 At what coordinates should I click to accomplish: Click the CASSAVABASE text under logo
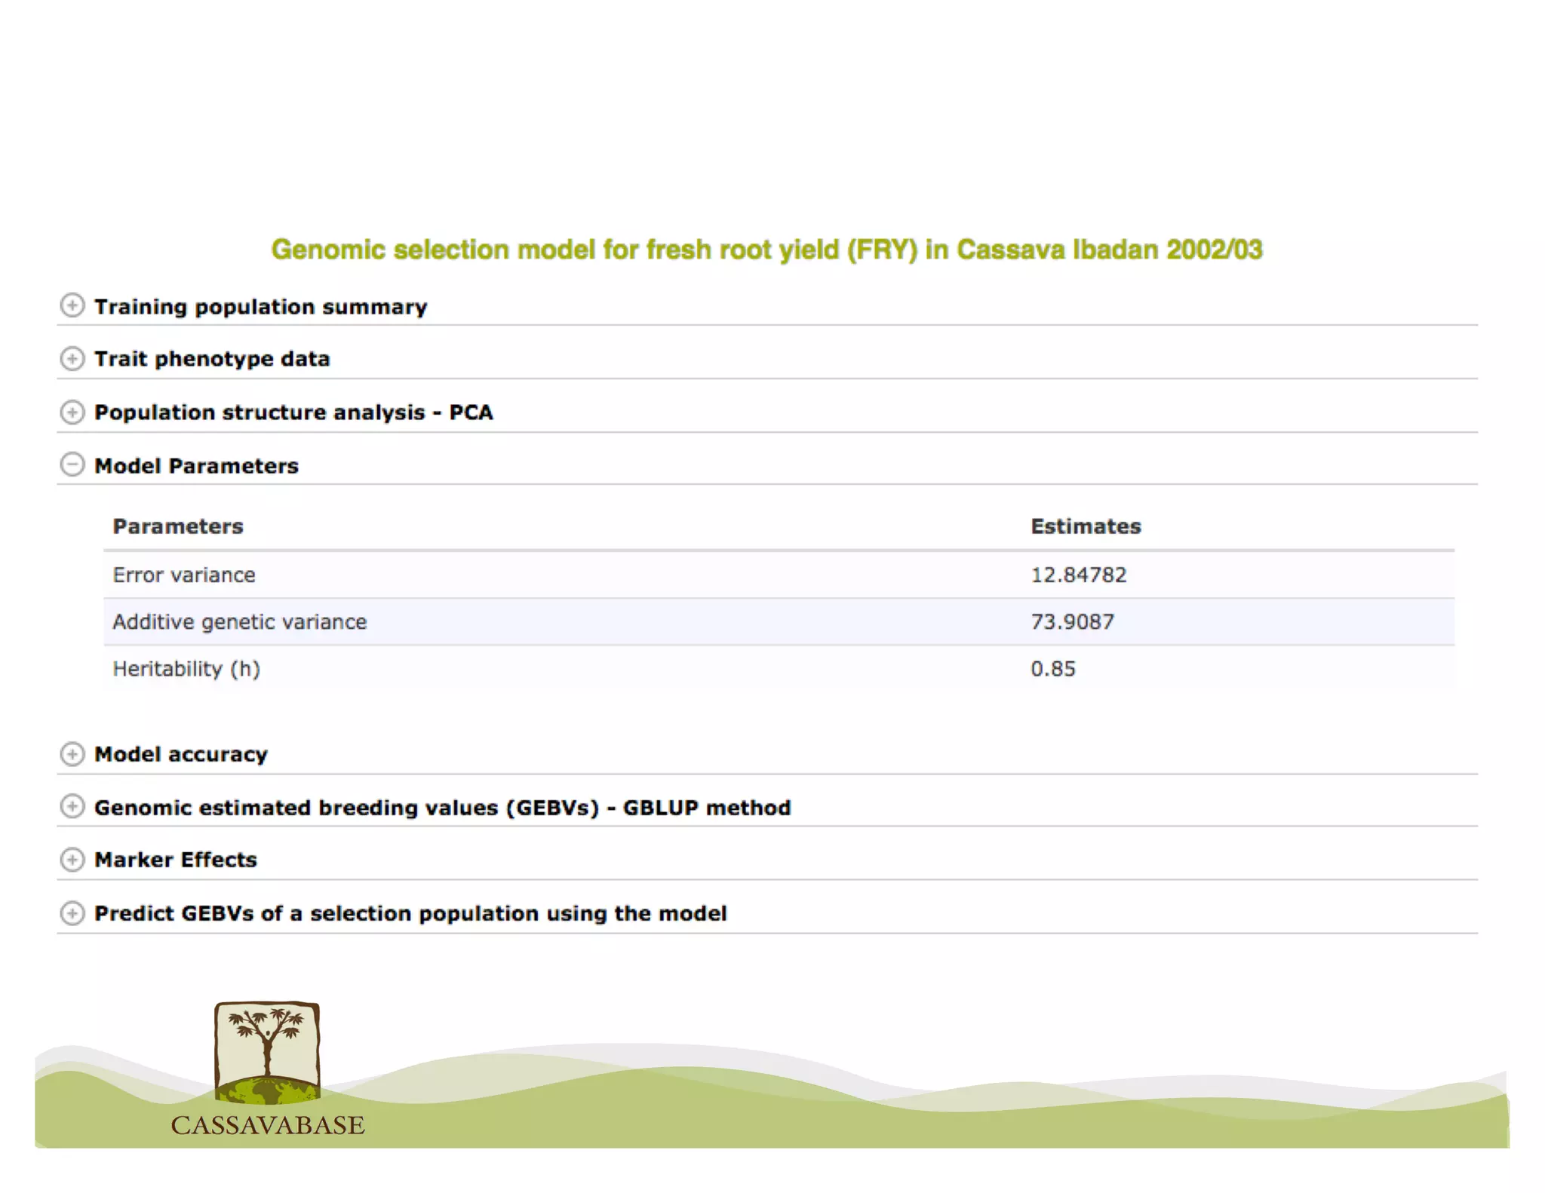(268, 1125)
